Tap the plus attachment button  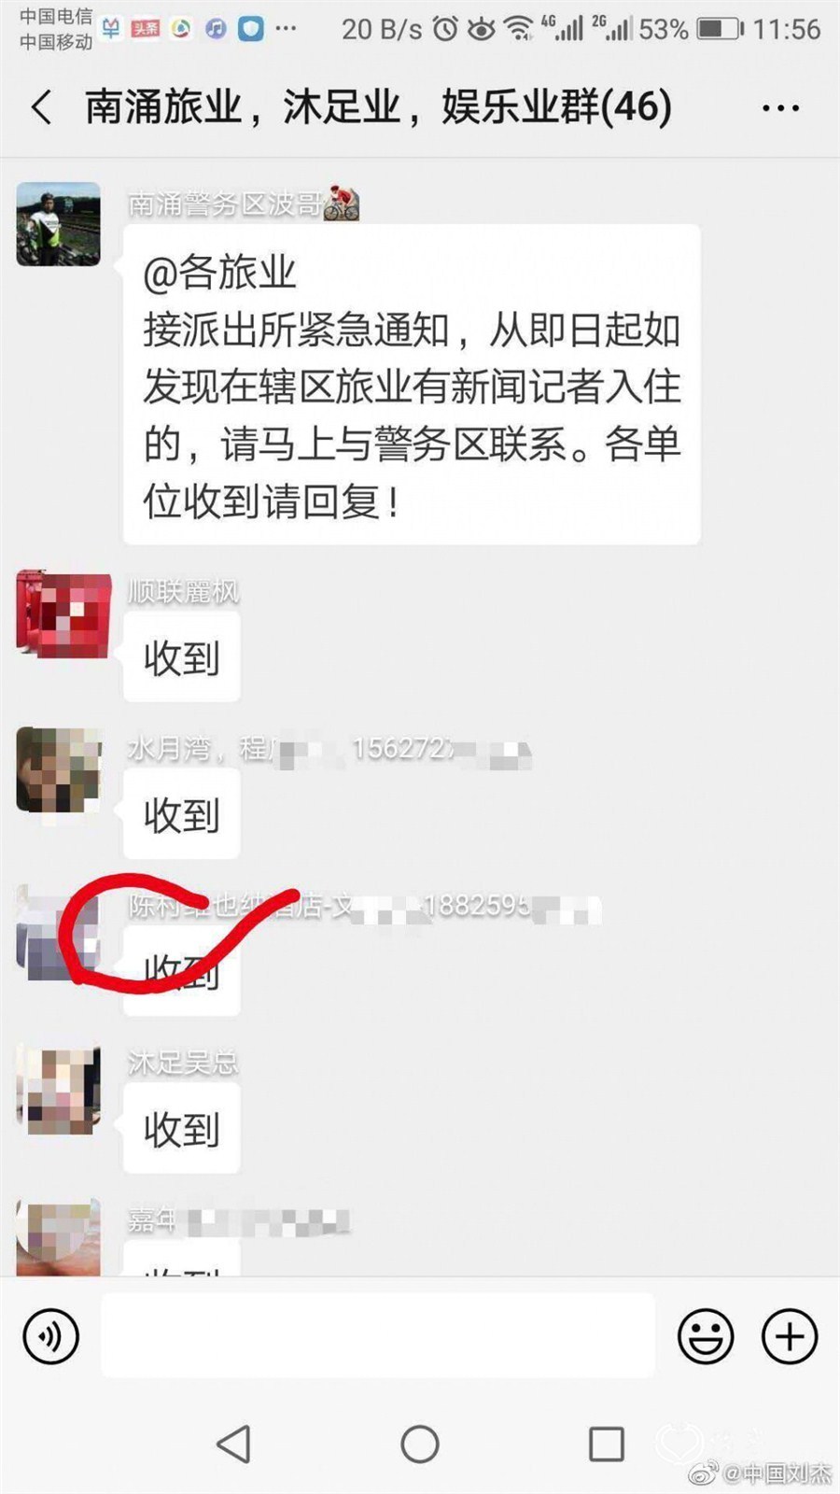790,1336
